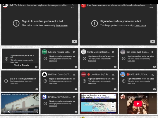Viewport: 158px width, 118px height.
Task: Open channel avatar on Live Now 24/7 stream
Action: coord(83,75)
